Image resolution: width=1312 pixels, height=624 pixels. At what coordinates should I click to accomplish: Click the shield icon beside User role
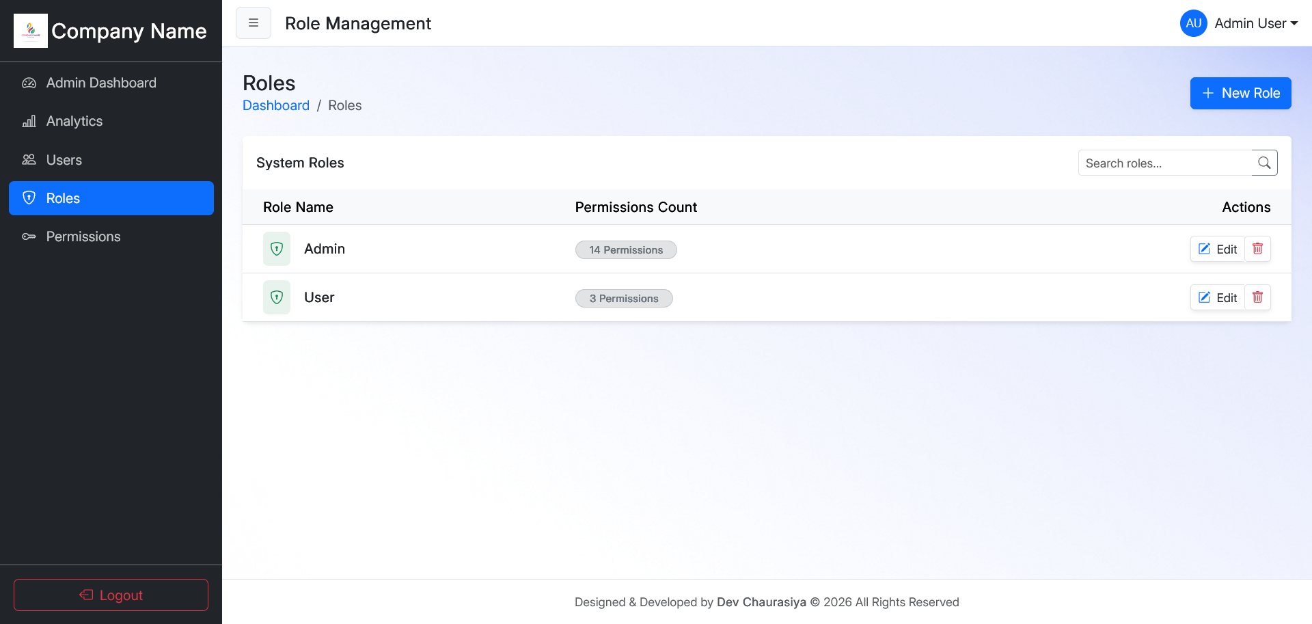(277, 297)
